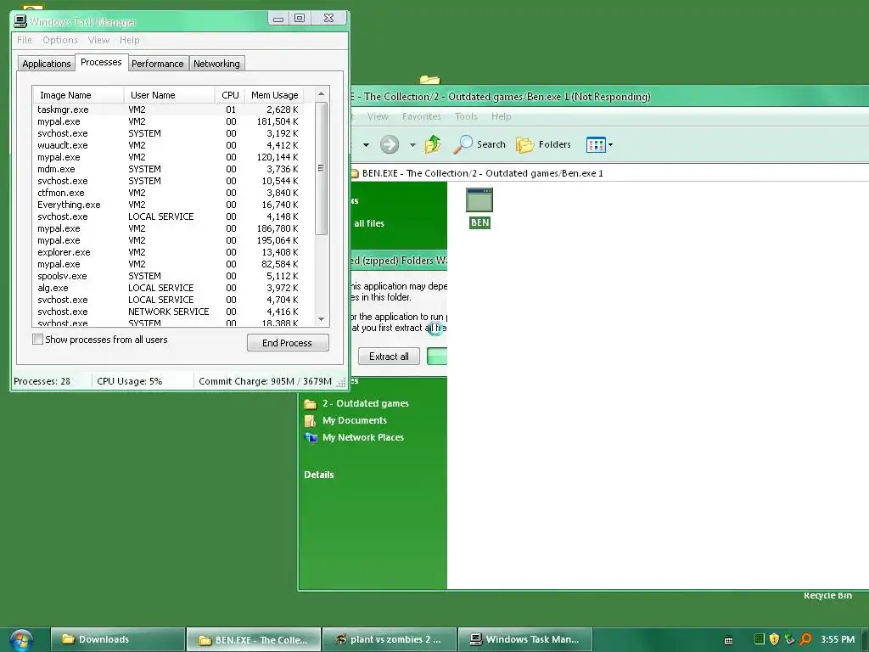Click the process list scroll down arrow
This screenshot has width=869, height=652.
point(321,319)
